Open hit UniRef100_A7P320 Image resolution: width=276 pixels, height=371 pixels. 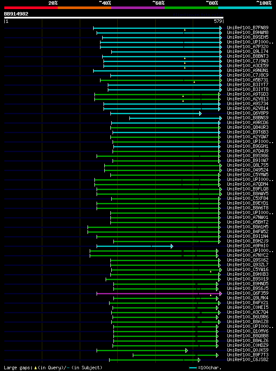click(248, 47)
